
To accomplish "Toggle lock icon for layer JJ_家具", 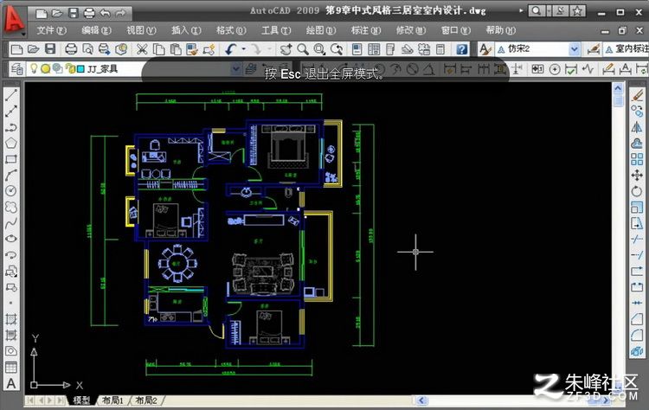I will (x=69, y=68).
